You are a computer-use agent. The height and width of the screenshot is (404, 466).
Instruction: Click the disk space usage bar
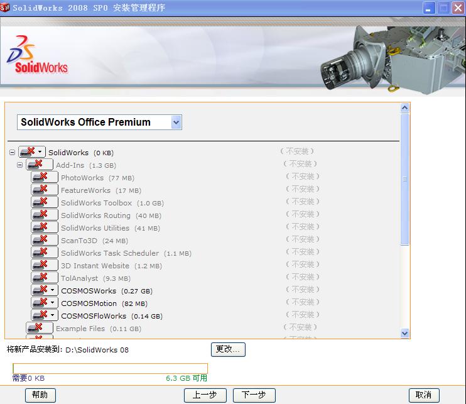tap(111, 368)
